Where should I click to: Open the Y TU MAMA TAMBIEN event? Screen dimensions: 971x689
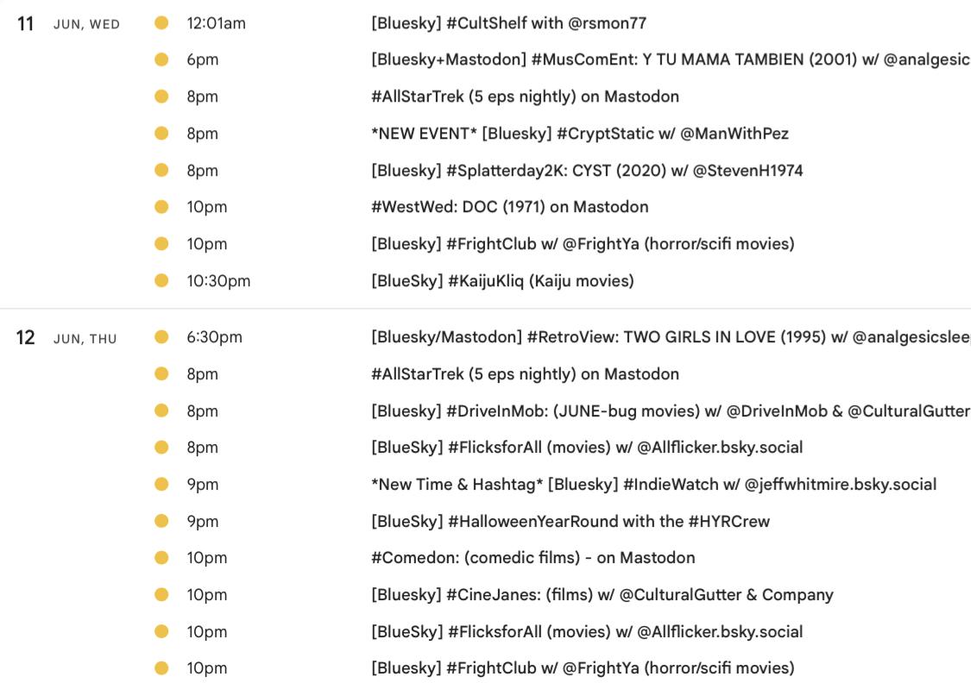[x=670, y=60]
